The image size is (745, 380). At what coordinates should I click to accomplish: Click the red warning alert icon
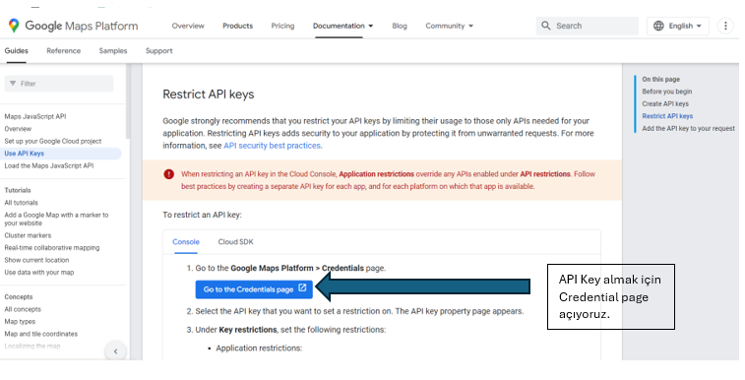pyautogui.click(x=168, y=174)
